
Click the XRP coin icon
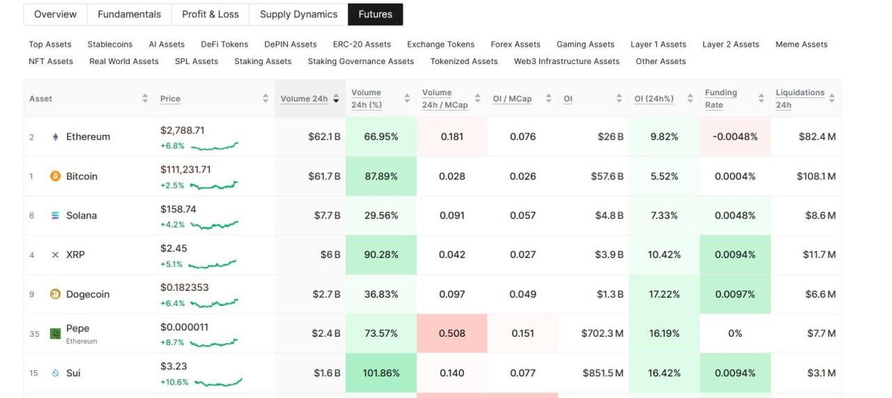[56, 255]
